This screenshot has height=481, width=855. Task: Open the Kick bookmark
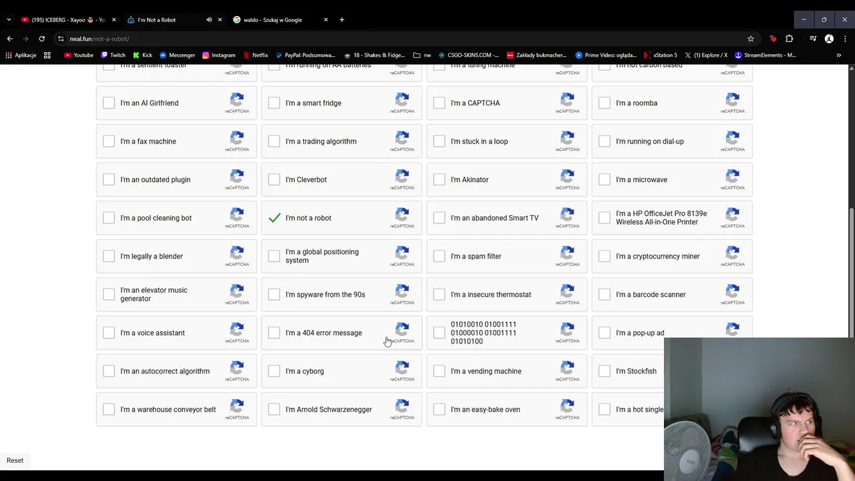[142, 55]
